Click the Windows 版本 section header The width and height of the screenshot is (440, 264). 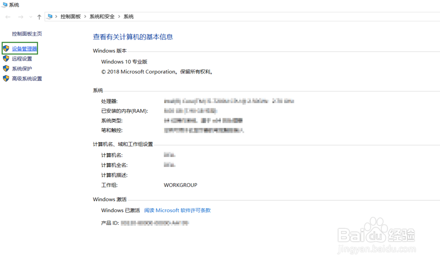pos(110,51)
